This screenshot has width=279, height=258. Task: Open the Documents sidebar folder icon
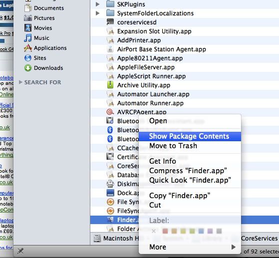[x=28, y=8]
